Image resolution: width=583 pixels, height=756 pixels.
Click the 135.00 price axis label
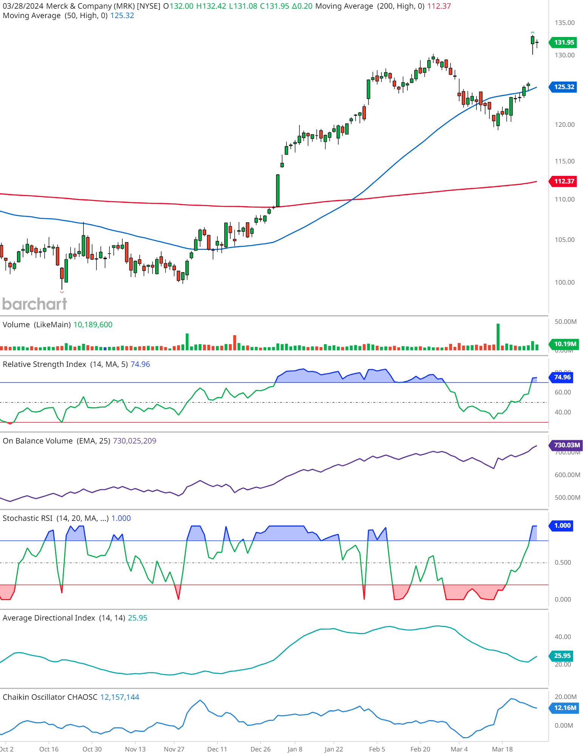[x=564, y=23]
